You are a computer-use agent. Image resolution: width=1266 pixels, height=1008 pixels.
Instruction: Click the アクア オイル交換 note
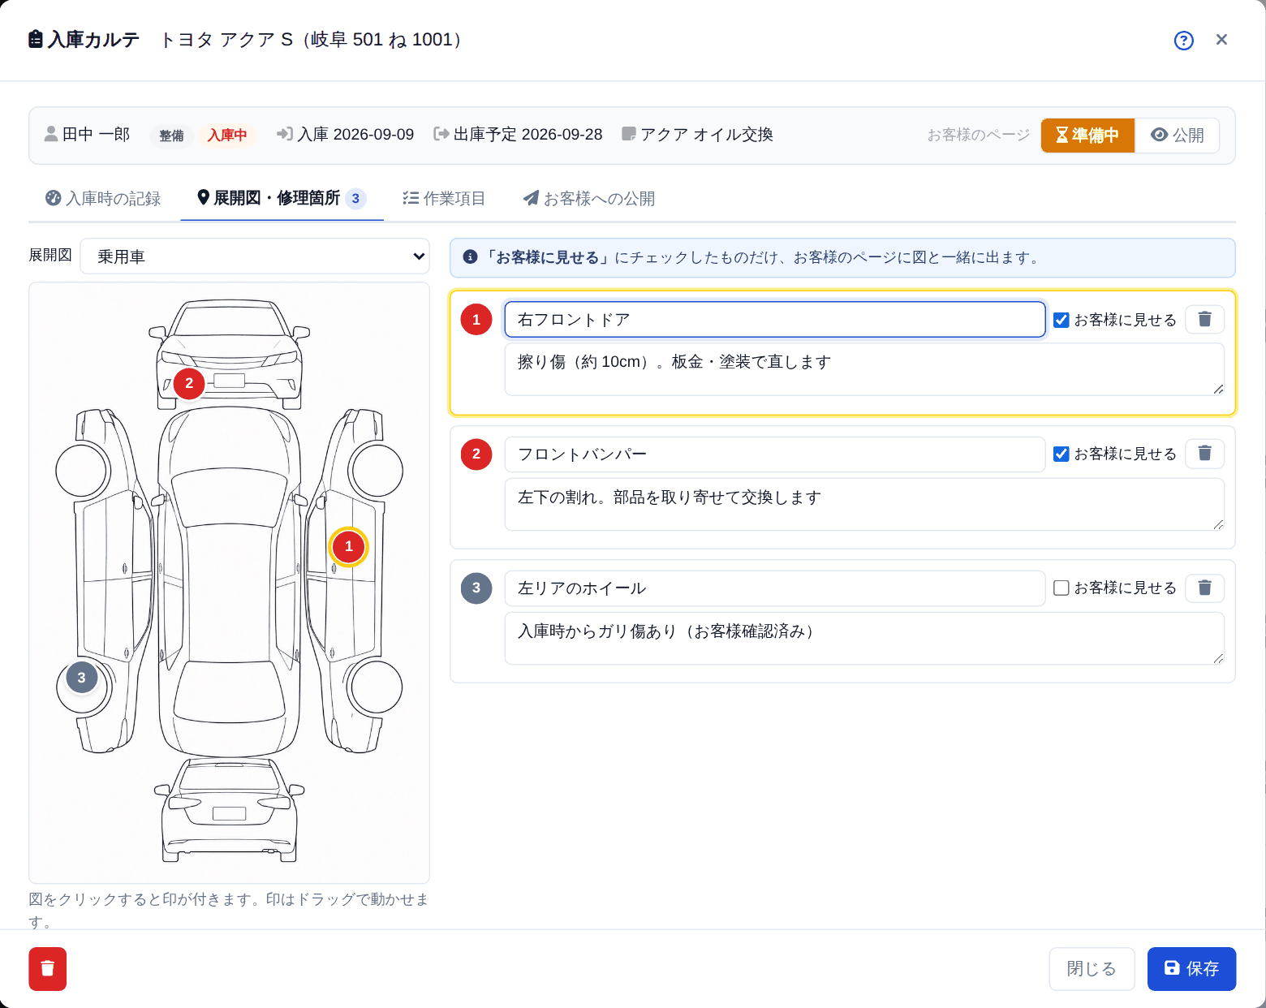pyautogui.click(x=706, y=135)
